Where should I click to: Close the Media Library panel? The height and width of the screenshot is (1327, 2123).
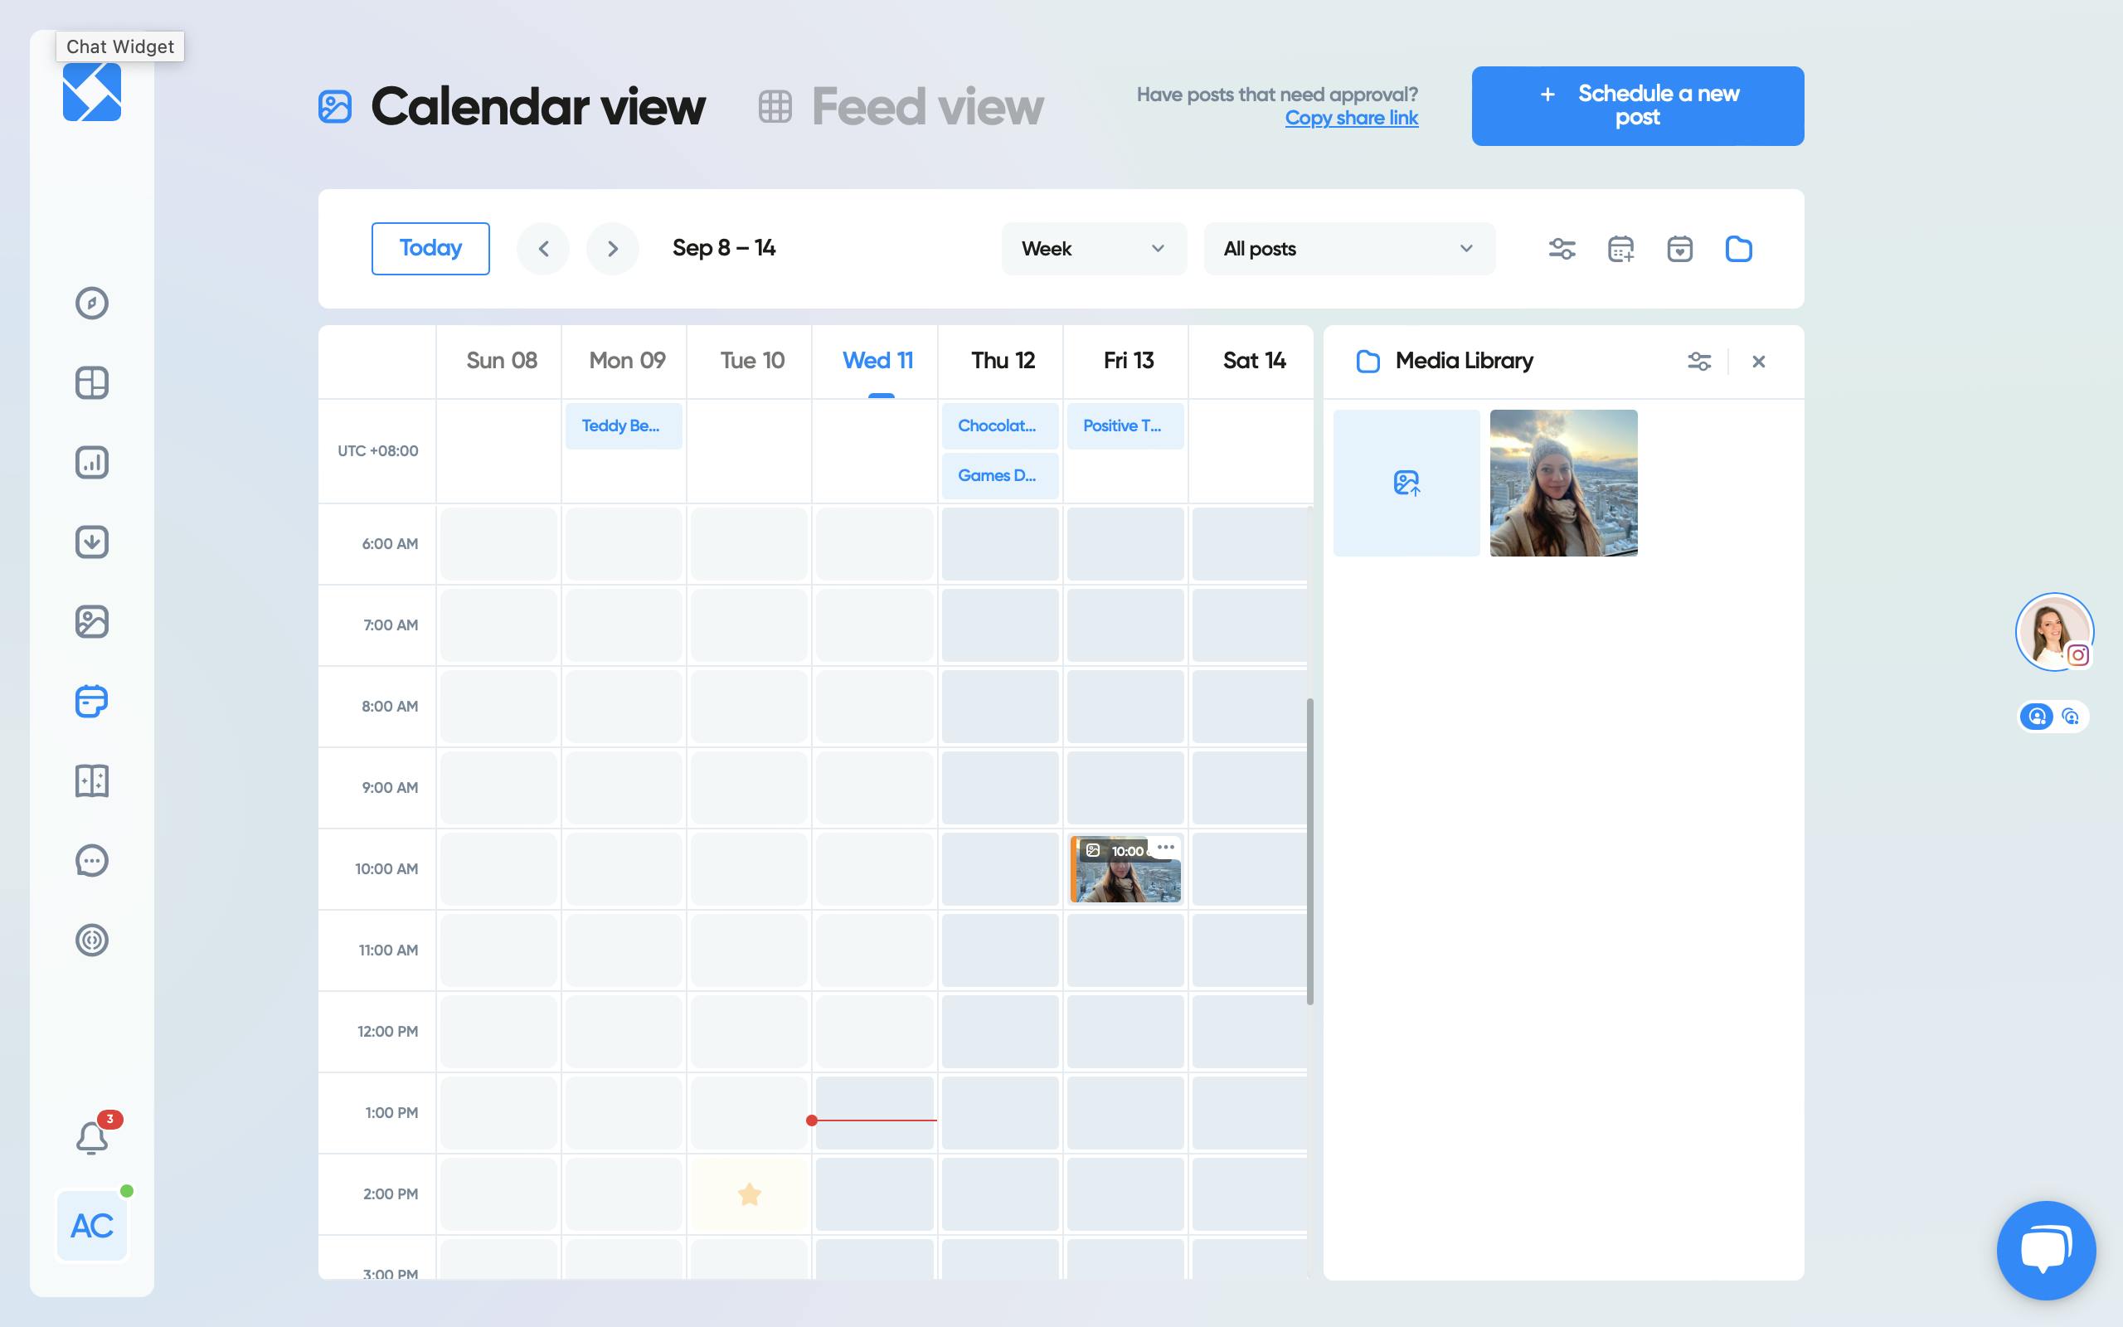pyautogui.click(x=1759, y=361)
